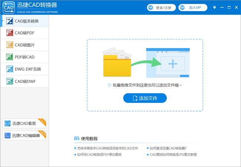
Task: Open the CAD转图片 tab
Action: (24, 45)
